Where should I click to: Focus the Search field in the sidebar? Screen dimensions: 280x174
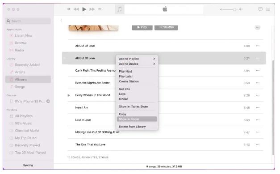28,21
